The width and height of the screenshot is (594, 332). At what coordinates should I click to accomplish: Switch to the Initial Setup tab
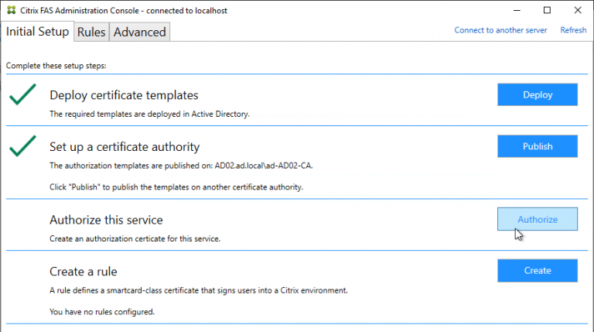click(37, 32)
